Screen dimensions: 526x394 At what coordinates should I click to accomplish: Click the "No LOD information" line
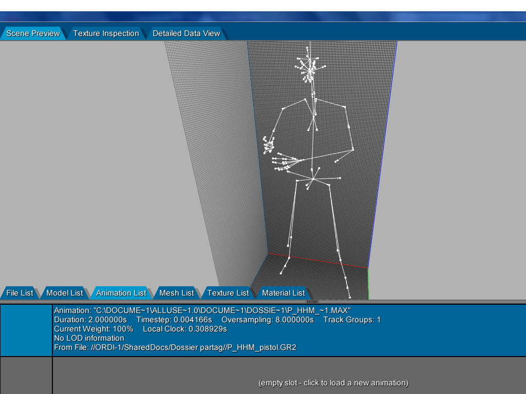point(89,339)
